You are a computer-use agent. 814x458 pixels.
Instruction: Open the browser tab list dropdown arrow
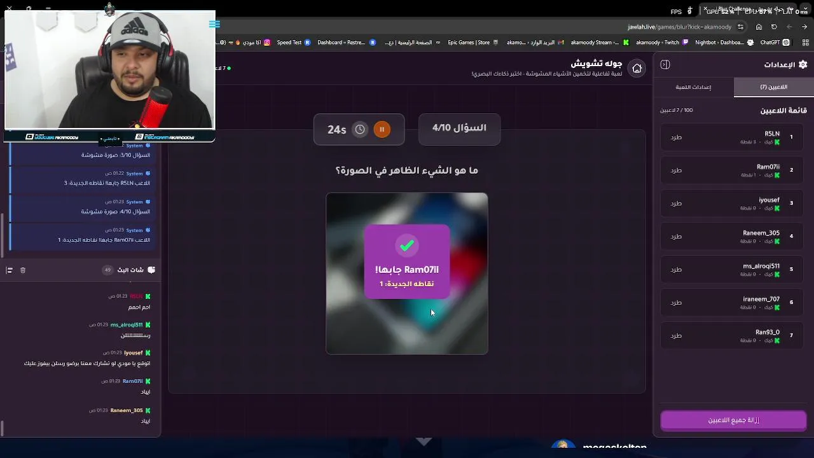[806, 10]
